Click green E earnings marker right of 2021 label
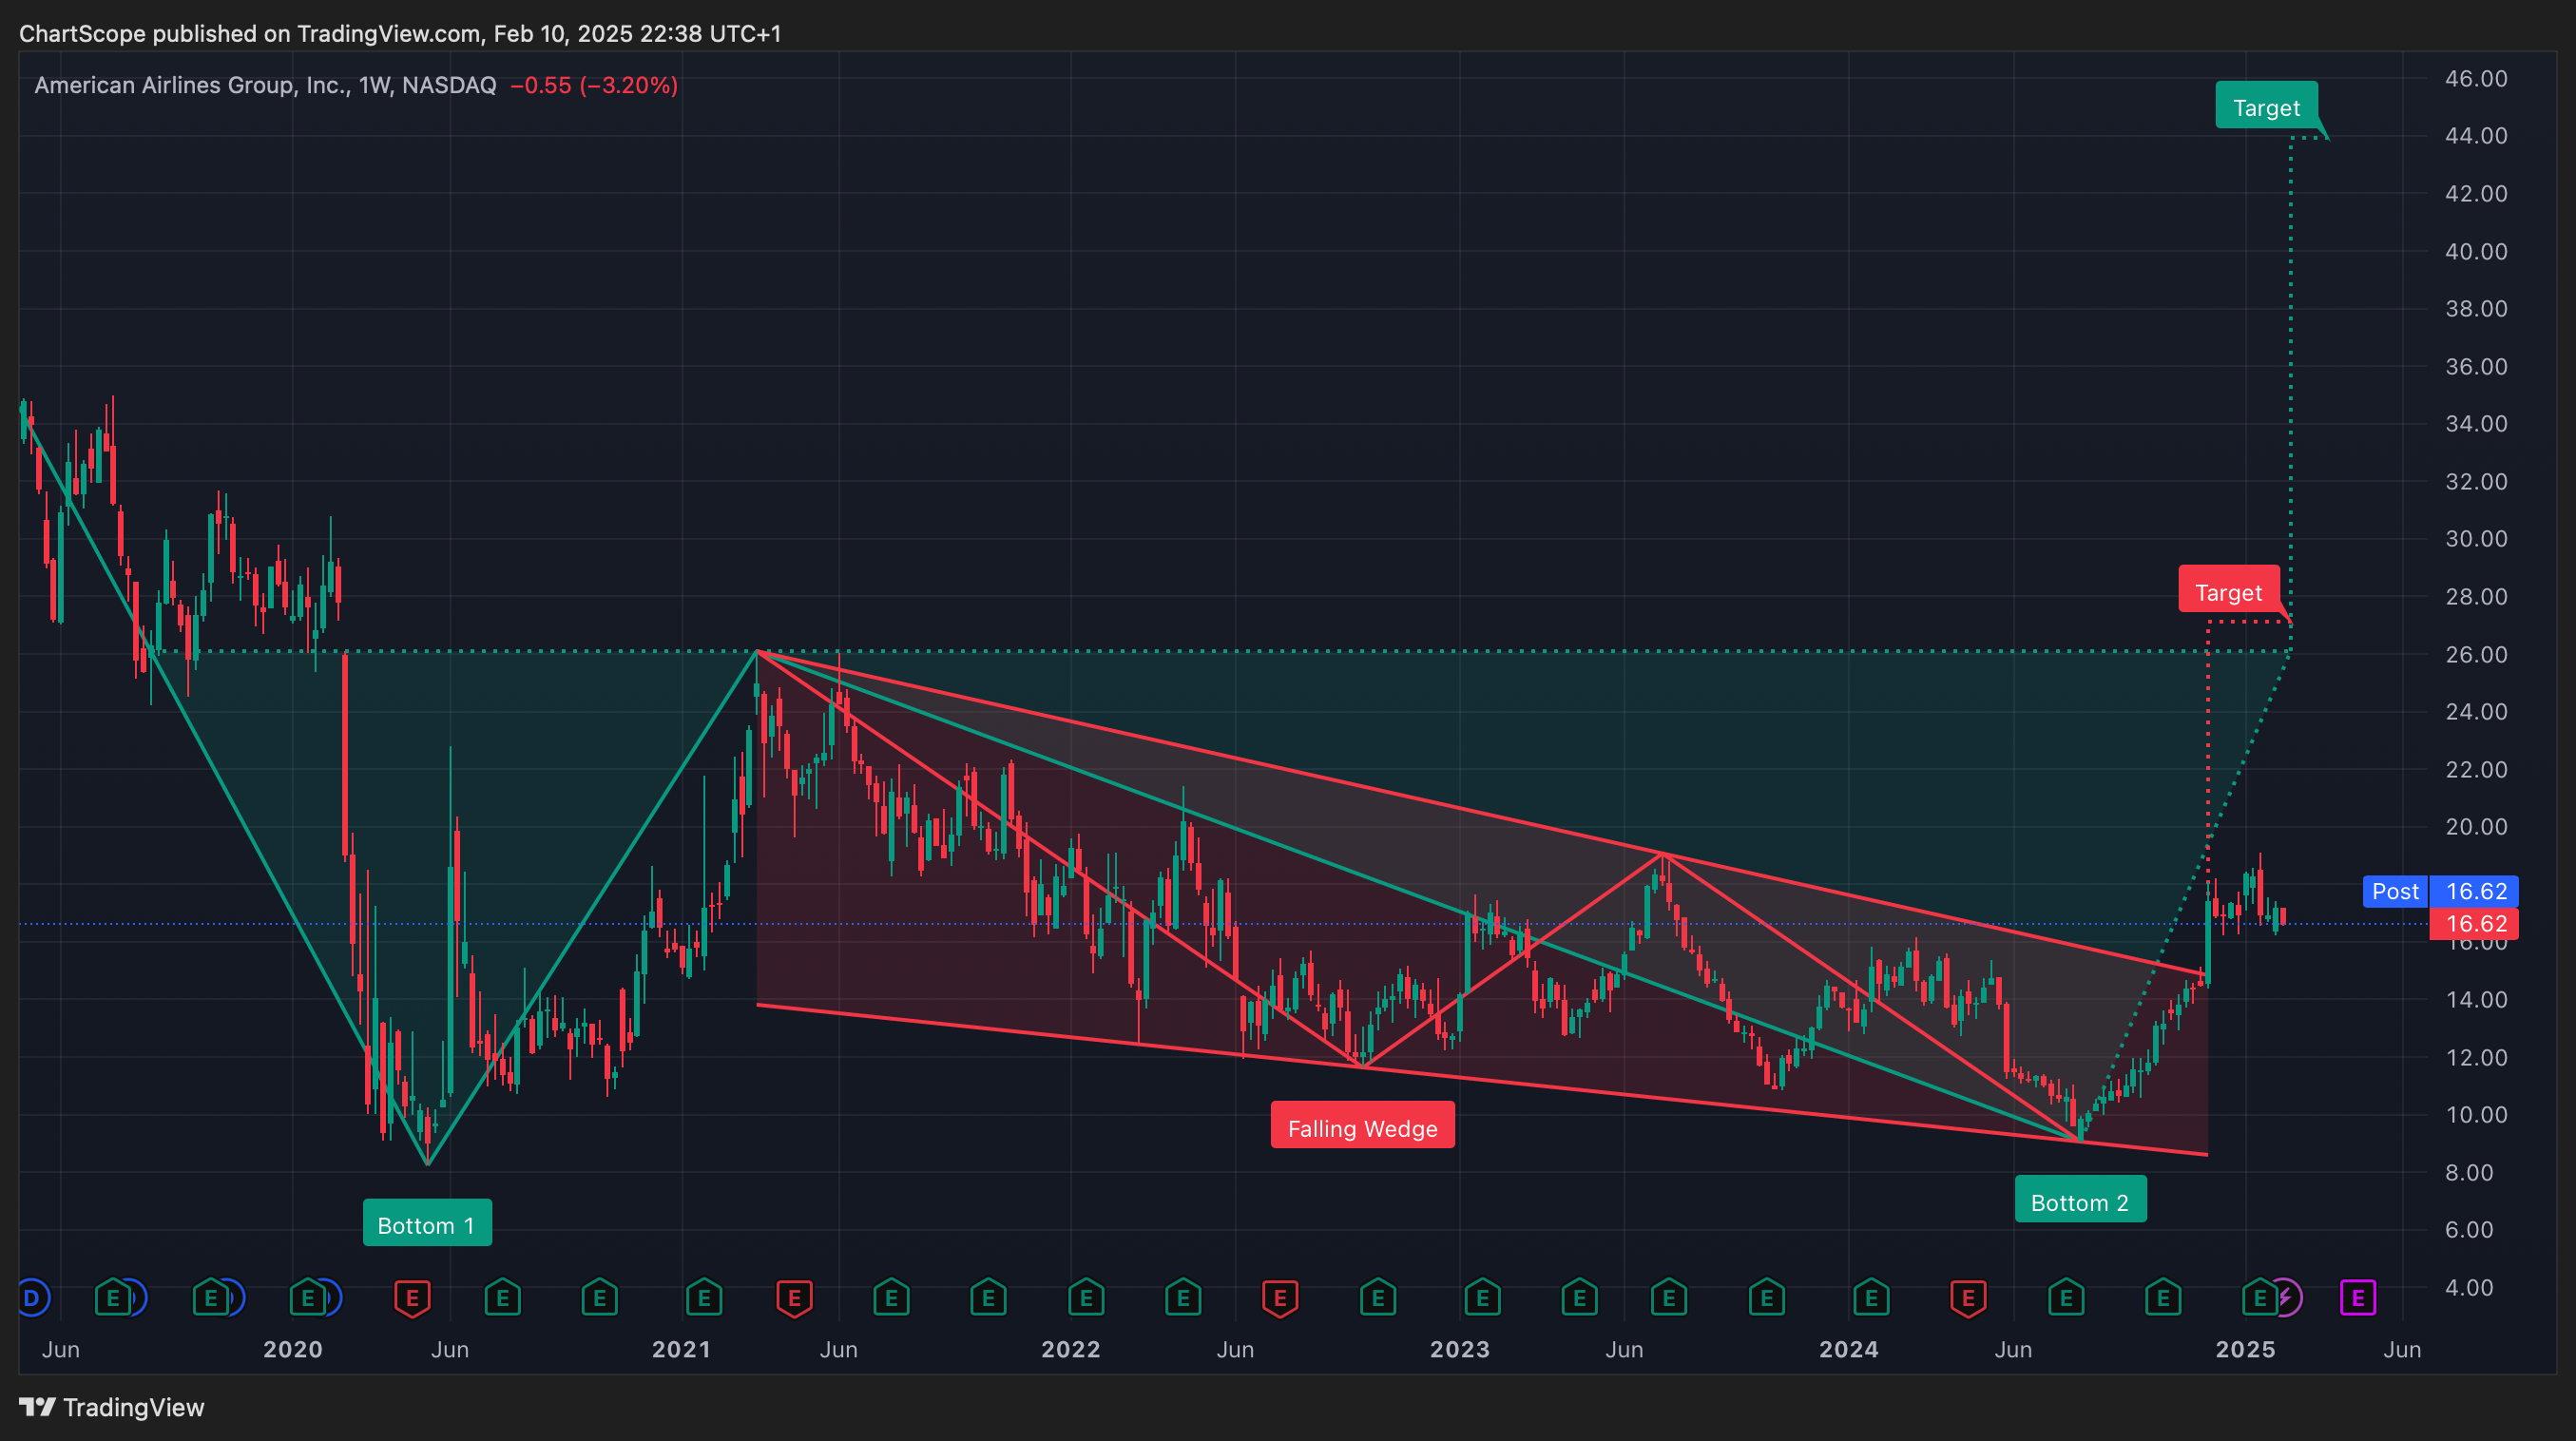This screenshot has width=2576, height=1441. point(704,1298)
